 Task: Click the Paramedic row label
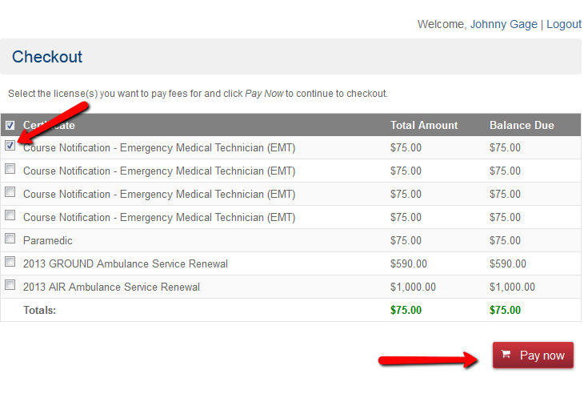(x=48, y=241)
